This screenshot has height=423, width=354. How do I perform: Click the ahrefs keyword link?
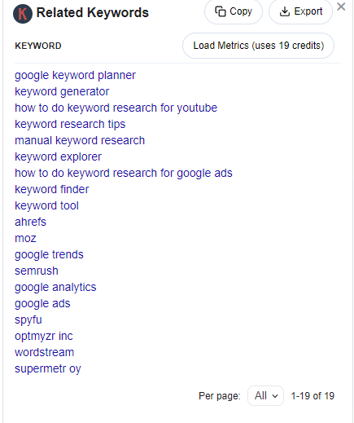pos(30,222)
